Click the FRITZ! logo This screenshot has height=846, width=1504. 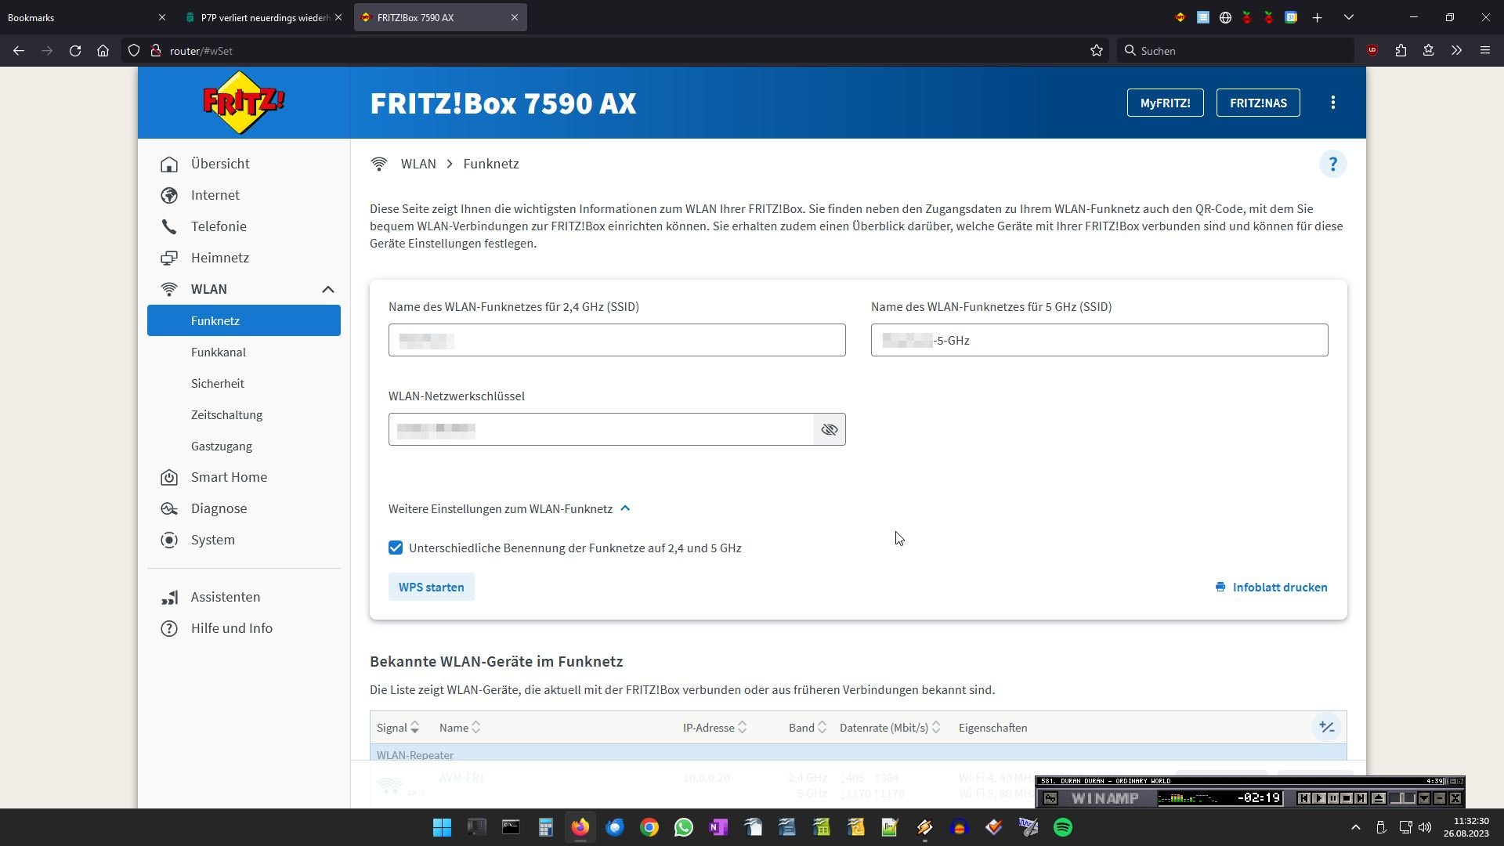click(244, 103)
